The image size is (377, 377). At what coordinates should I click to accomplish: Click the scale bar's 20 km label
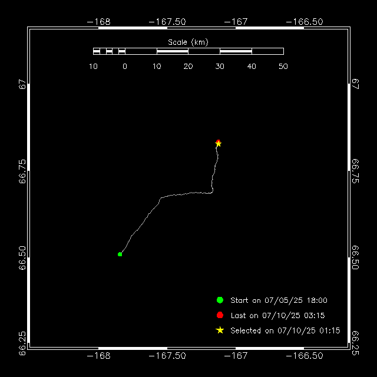(x=188, y=67)
